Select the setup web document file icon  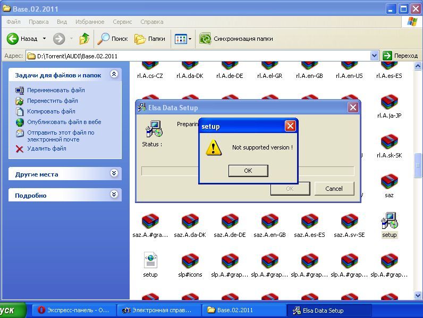tap(150, 260)
